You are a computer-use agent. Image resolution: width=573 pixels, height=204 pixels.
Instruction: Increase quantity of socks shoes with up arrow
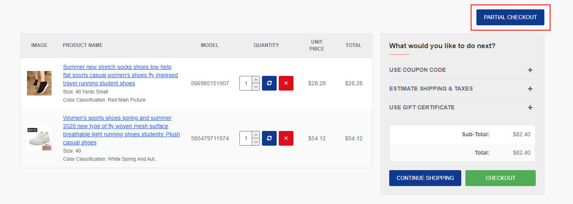pyautogui.click(x=256, y=80)
